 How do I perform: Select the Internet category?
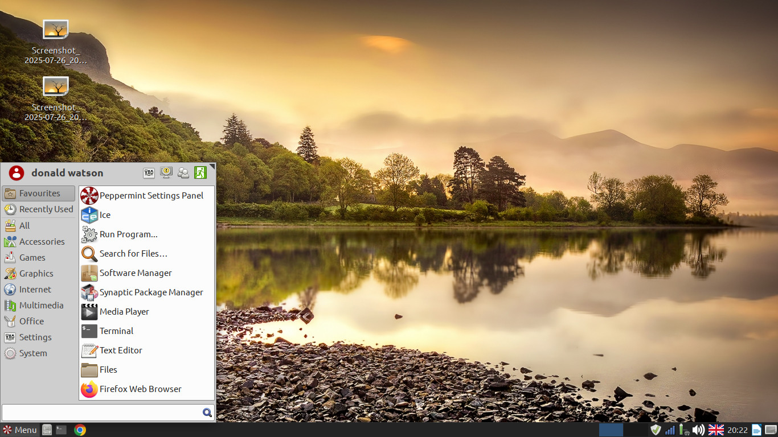pyautogui.click(x=39, y=289)
